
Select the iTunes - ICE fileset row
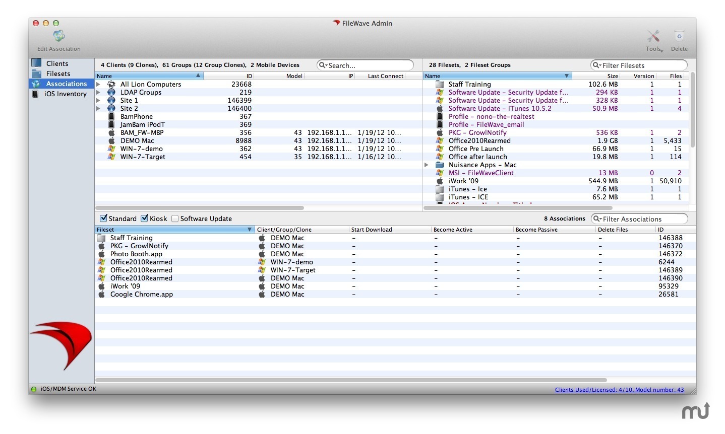click(x=556, y=197)
